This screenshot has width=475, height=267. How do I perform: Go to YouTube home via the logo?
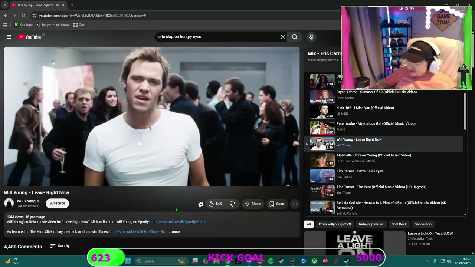coord(29,37)
